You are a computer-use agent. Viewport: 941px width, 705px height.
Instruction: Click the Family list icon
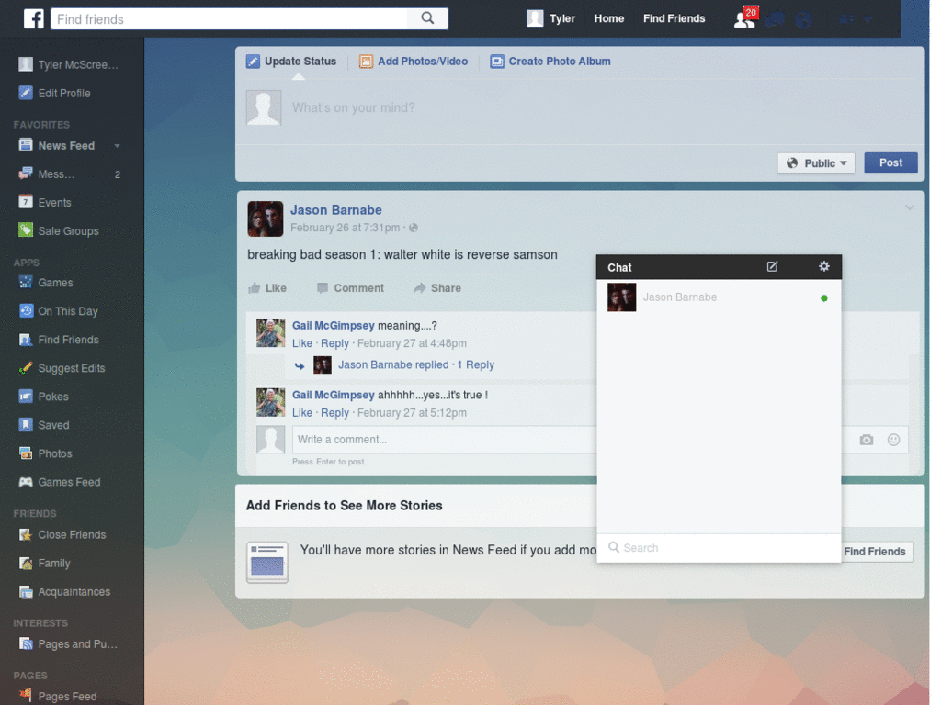tap(25, 563)
